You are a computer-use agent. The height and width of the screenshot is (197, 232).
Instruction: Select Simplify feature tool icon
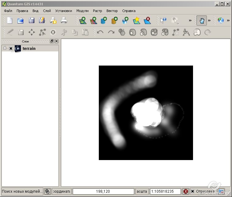pyautogui.click(x=122, y=32)
